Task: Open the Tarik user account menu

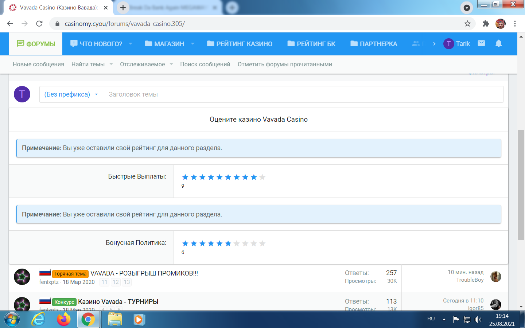Action: 457,44
